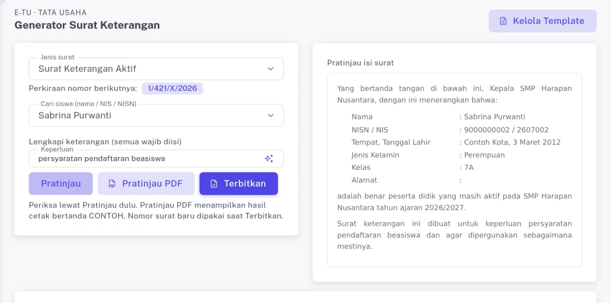Click the hint text 'Periksa lewat Pratinjau dulu'
Image resolution: width=611 pixels, height=303 pixels.
point(156,210)
